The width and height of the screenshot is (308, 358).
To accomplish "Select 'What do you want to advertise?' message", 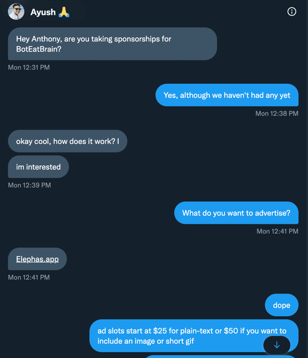I will [x=236, y=213].
